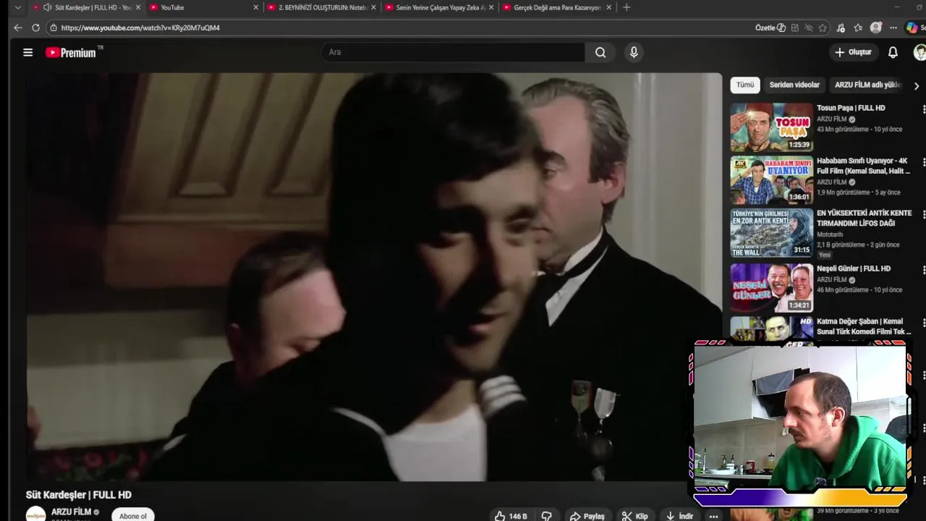Click the media music-note toolbar icon
Viewport: 926px width, 521px height.
(x=841, y=27)
